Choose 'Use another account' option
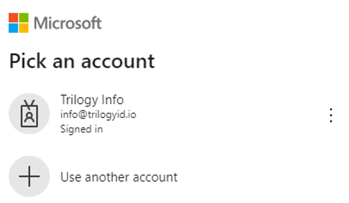This screenshot has width=349, height=203. point(119,177)
